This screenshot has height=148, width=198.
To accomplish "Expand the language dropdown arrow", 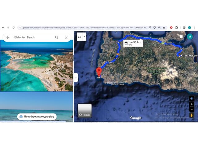I will 84,37.
